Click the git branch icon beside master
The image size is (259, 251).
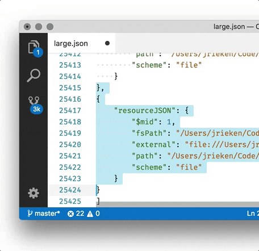tap(30, 214)
